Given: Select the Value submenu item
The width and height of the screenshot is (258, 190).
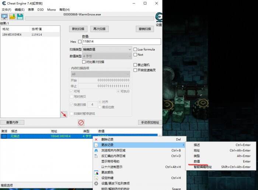Looking at the screenshot, I should tap(221, 161).
